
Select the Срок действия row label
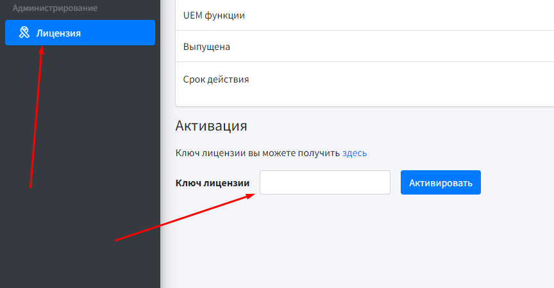coord(215,79)
